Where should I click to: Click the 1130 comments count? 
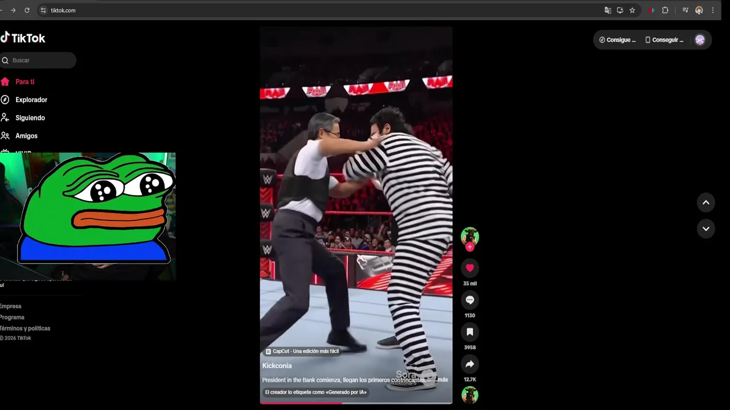coord(470,315)
